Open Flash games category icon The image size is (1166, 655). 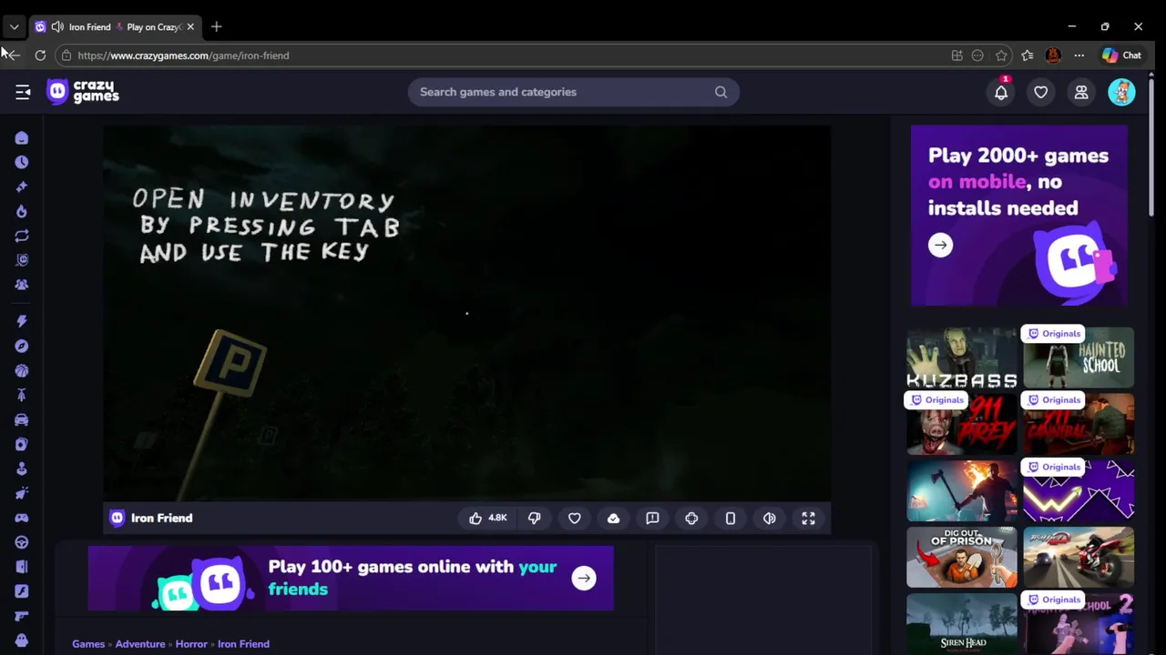(22, 591)
